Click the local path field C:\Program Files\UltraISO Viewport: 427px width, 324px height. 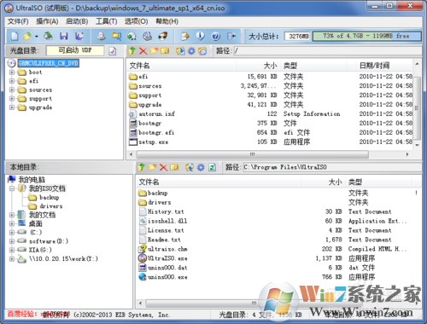332,167
